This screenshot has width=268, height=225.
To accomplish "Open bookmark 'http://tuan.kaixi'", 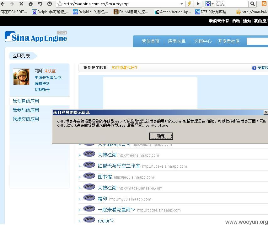I will (252, 12).
